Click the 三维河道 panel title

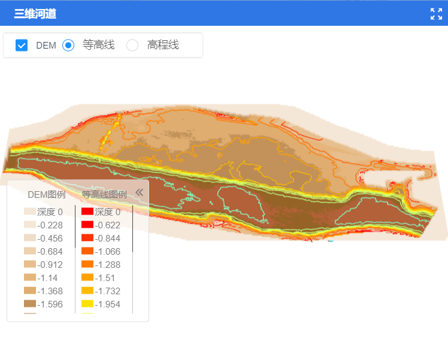pyautogui.click(x=35, y=14)
